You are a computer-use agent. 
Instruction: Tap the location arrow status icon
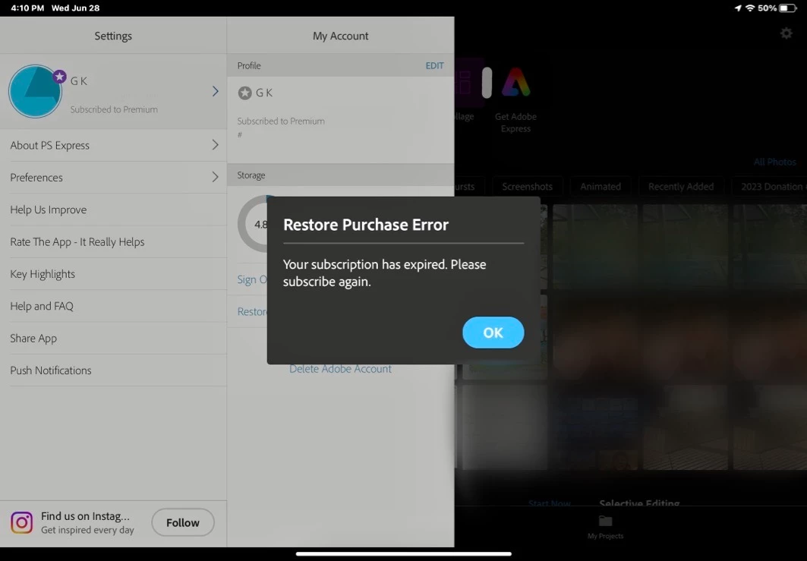click(x=738, y=8)
